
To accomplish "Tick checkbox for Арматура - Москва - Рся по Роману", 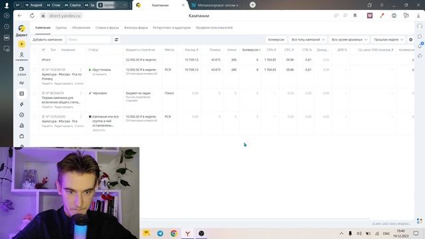I will point(35,70).
